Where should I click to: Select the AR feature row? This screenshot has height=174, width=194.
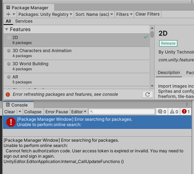coord(77,80)
